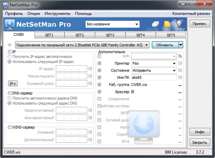Check the SMTP checkbox

[x=99, y=113]
